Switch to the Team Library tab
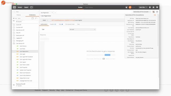The image size is (171, 96). point(89,7)
